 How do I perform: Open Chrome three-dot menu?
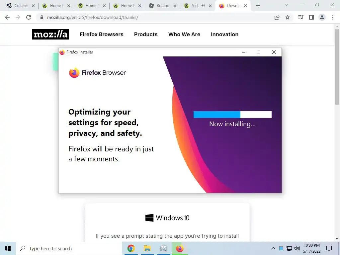(x=333, y=17)
